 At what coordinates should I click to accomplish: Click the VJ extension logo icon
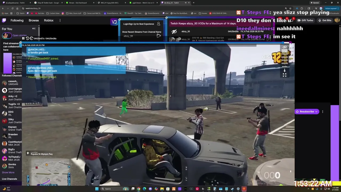pos(114,22)
